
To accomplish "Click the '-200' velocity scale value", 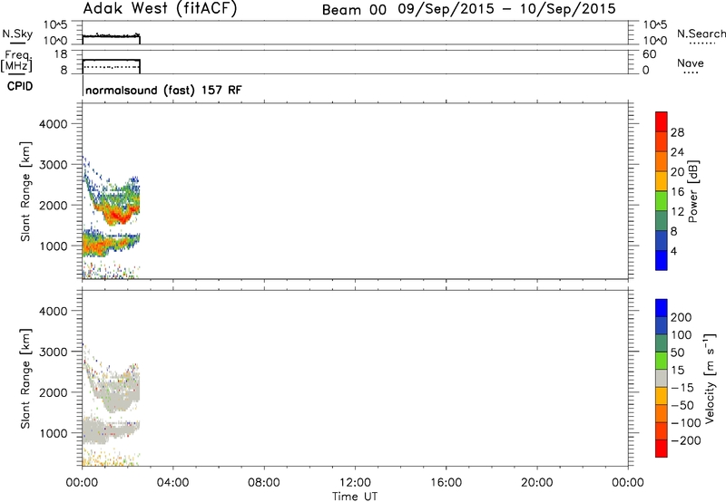I will pyautogui.click(x=684, y=440).
